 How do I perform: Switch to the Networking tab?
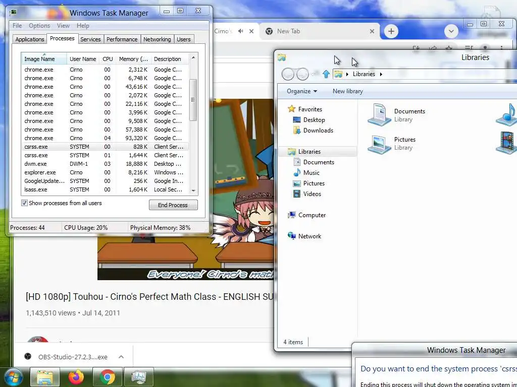[157, 39]
